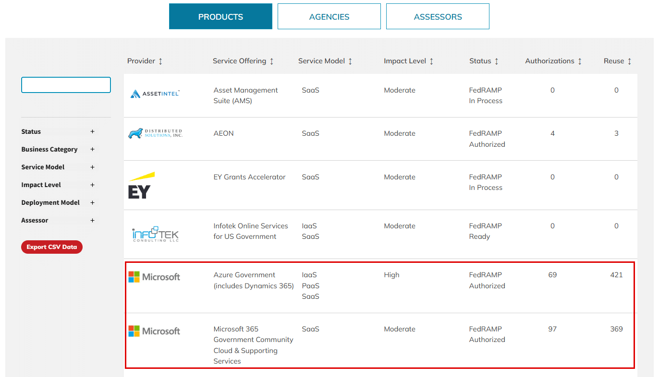Open the Distributed Solutions logo
Screen dimensions: 659x377
click(155, 133)
